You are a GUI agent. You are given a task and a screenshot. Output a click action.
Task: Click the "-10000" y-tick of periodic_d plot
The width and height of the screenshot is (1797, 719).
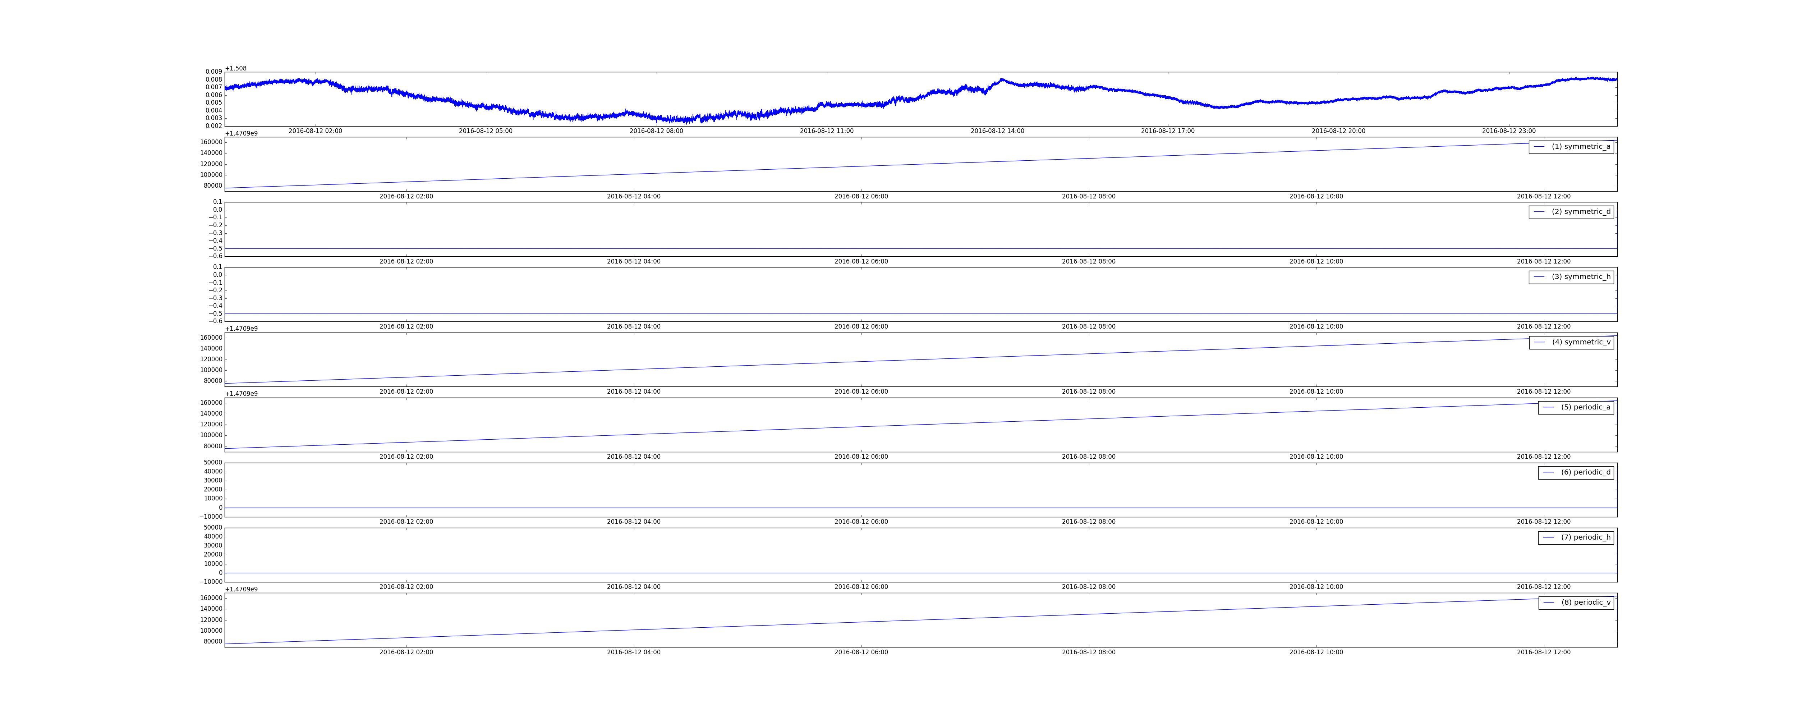[x=210, y=517]
